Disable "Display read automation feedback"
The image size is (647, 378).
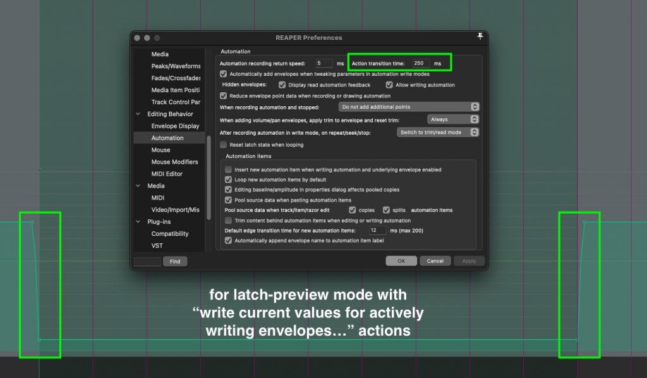click(281, 85)
